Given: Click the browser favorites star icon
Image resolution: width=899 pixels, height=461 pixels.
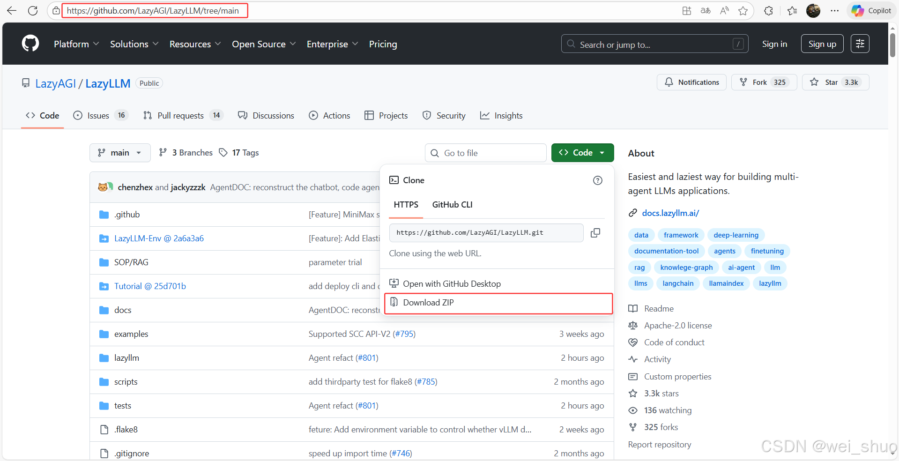Looking at the screenshot, I should coord(743,11).
